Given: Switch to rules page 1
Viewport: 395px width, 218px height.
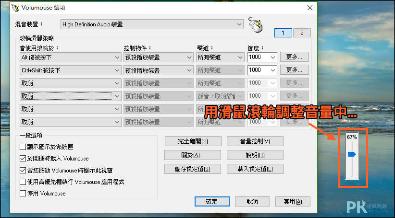Looking at the screenshot, I should [x=283, y=33].
